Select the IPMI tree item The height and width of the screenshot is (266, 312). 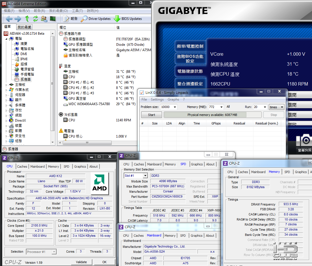24,59
